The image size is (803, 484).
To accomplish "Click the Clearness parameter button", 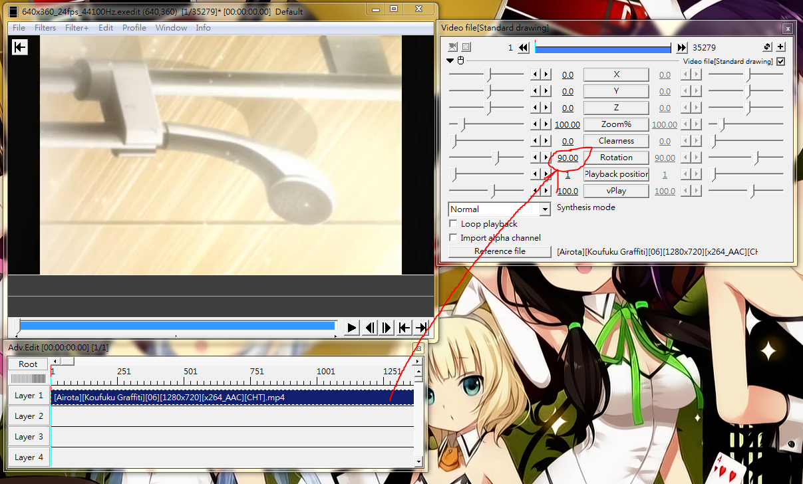I will point(616,141).
